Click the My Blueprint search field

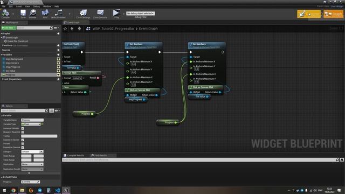33,28
